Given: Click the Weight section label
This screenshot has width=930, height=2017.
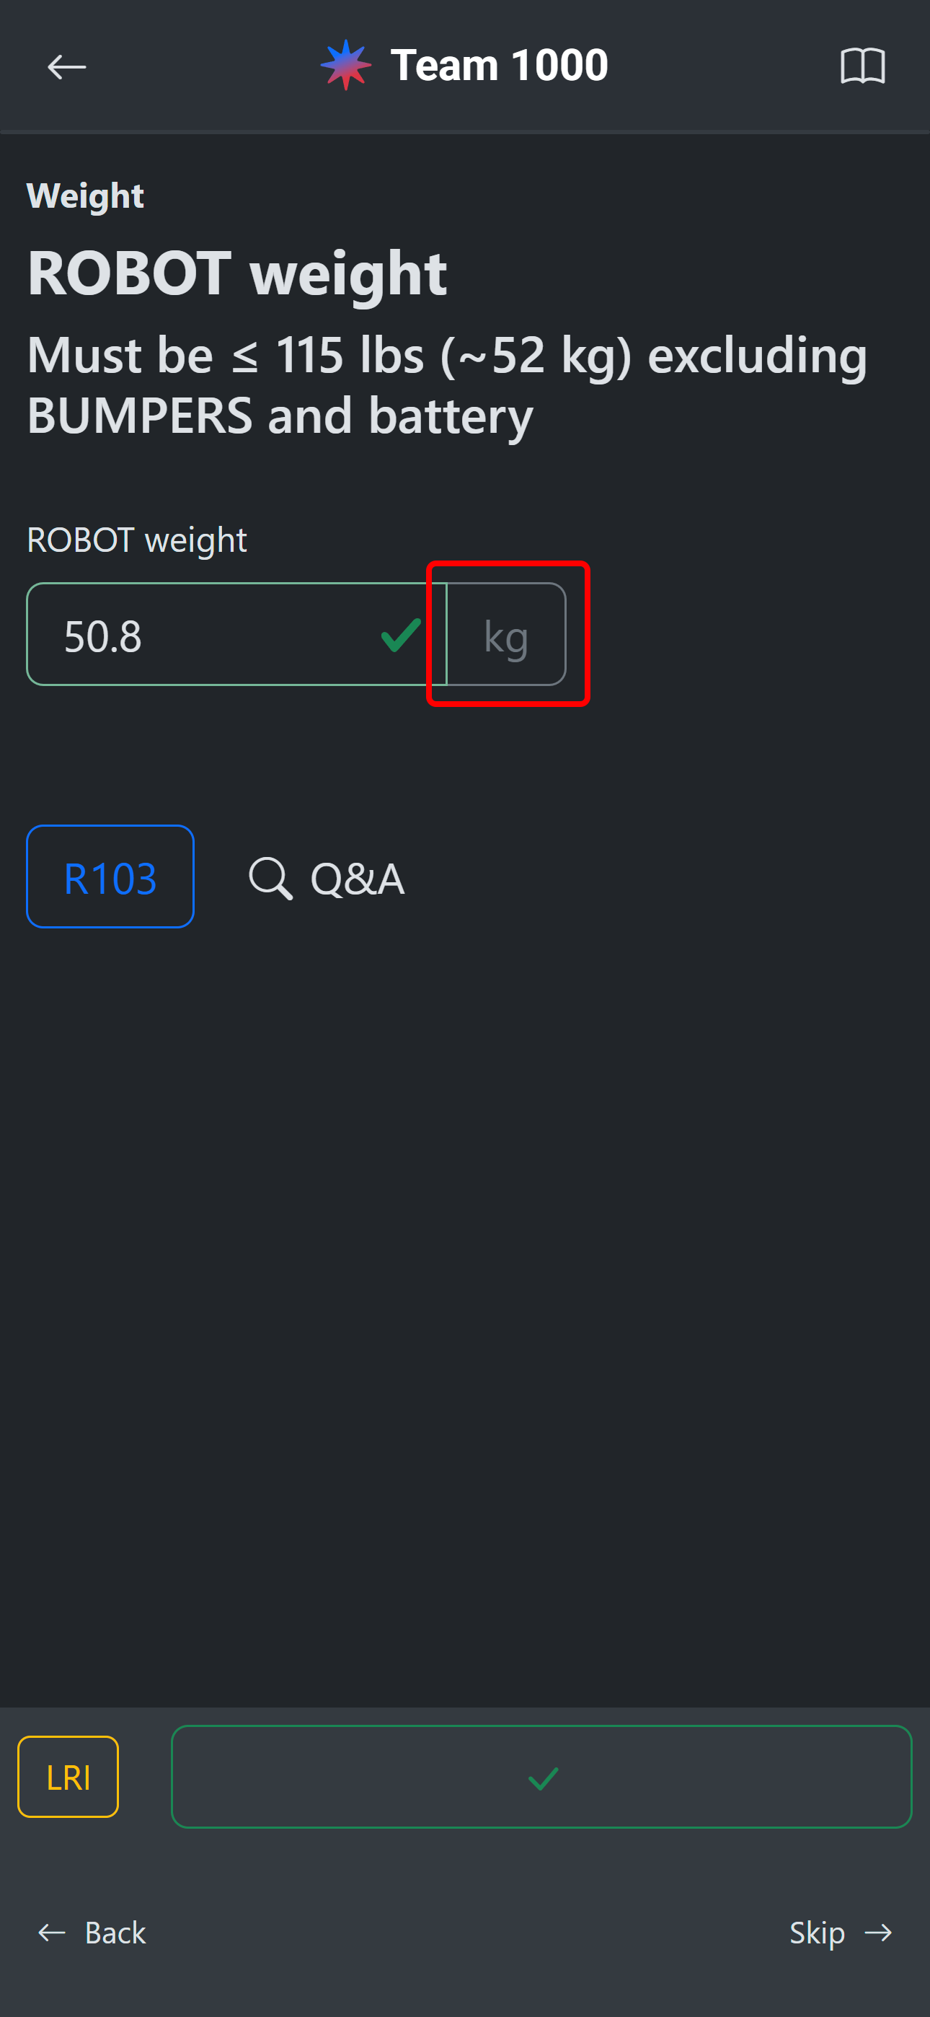Looking at the screenshot, I should point(85,195).
